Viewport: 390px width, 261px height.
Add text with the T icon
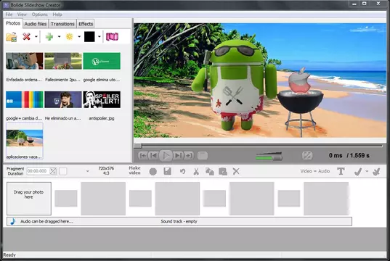click(x=341, y=171)
